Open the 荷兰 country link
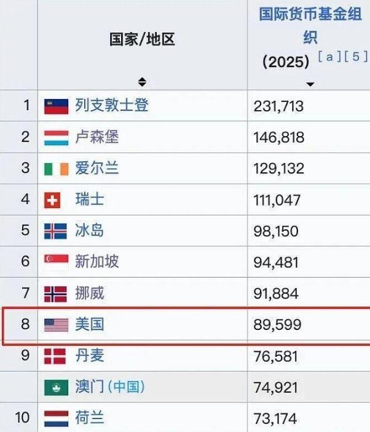The height and width of the screenshot is (432, 370). pos(90,418)
